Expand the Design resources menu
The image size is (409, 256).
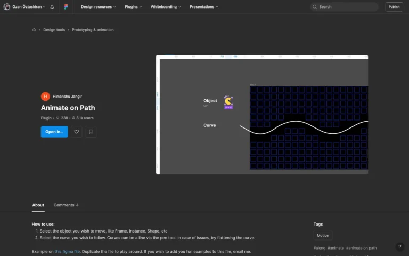tap(99, 7)
